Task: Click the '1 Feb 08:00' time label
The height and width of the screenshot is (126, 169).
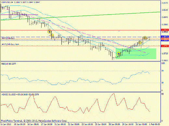Action: (155, 124)
